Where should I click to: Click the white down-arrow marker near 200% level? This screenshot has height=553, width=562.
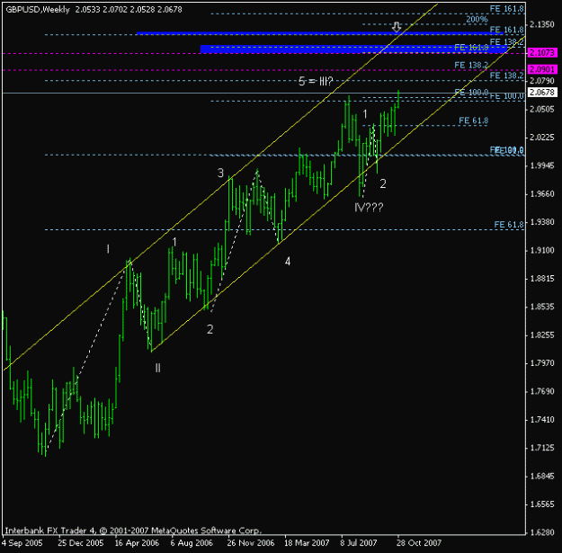pos(396,27)
